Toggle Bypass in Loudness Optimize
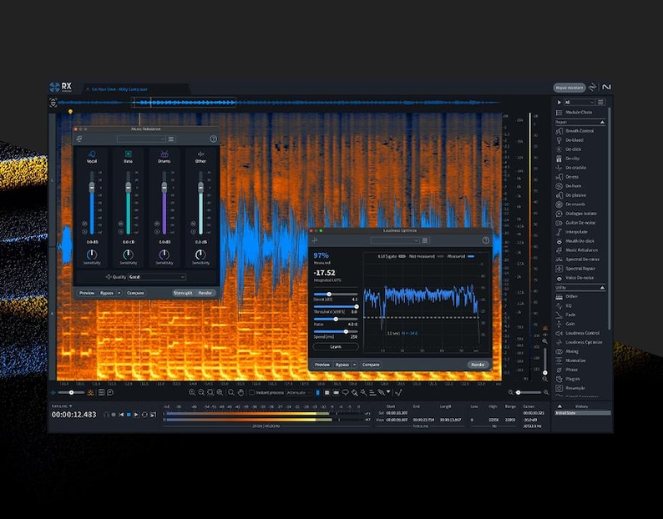663x519 pixels. point(342,365)
